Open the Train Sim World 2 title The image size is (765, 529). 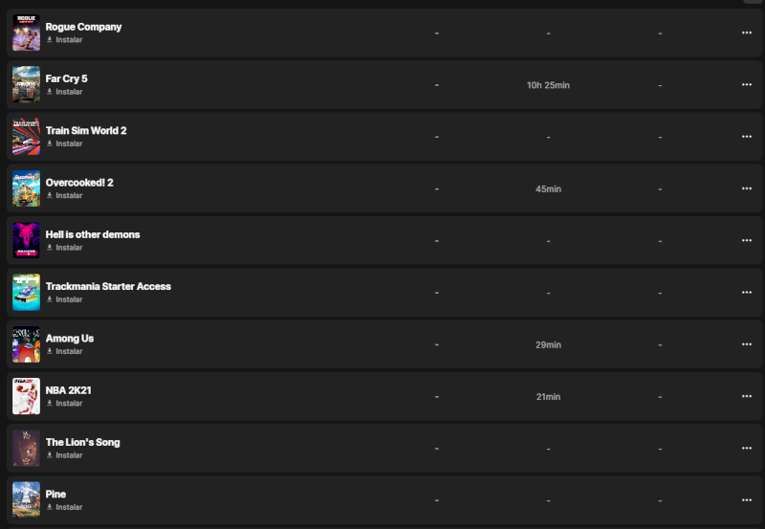point(86,130)
